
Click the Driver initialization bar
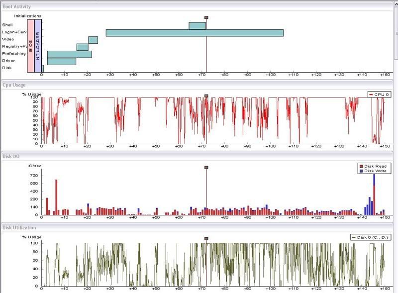pyautogui.click(x=62, y=62)
